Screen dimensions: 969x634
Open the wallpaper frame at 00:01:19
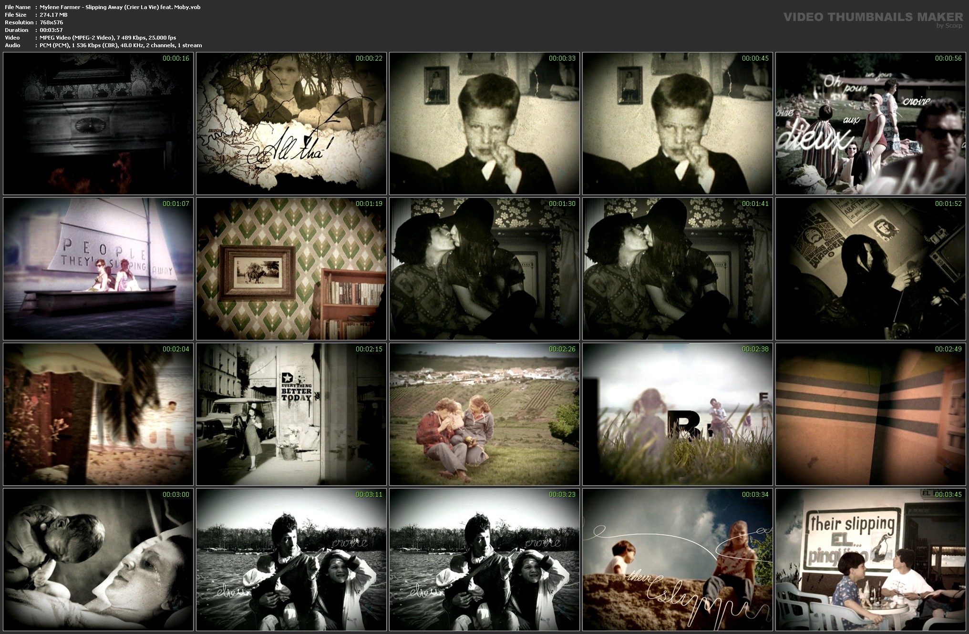[291, 269]
